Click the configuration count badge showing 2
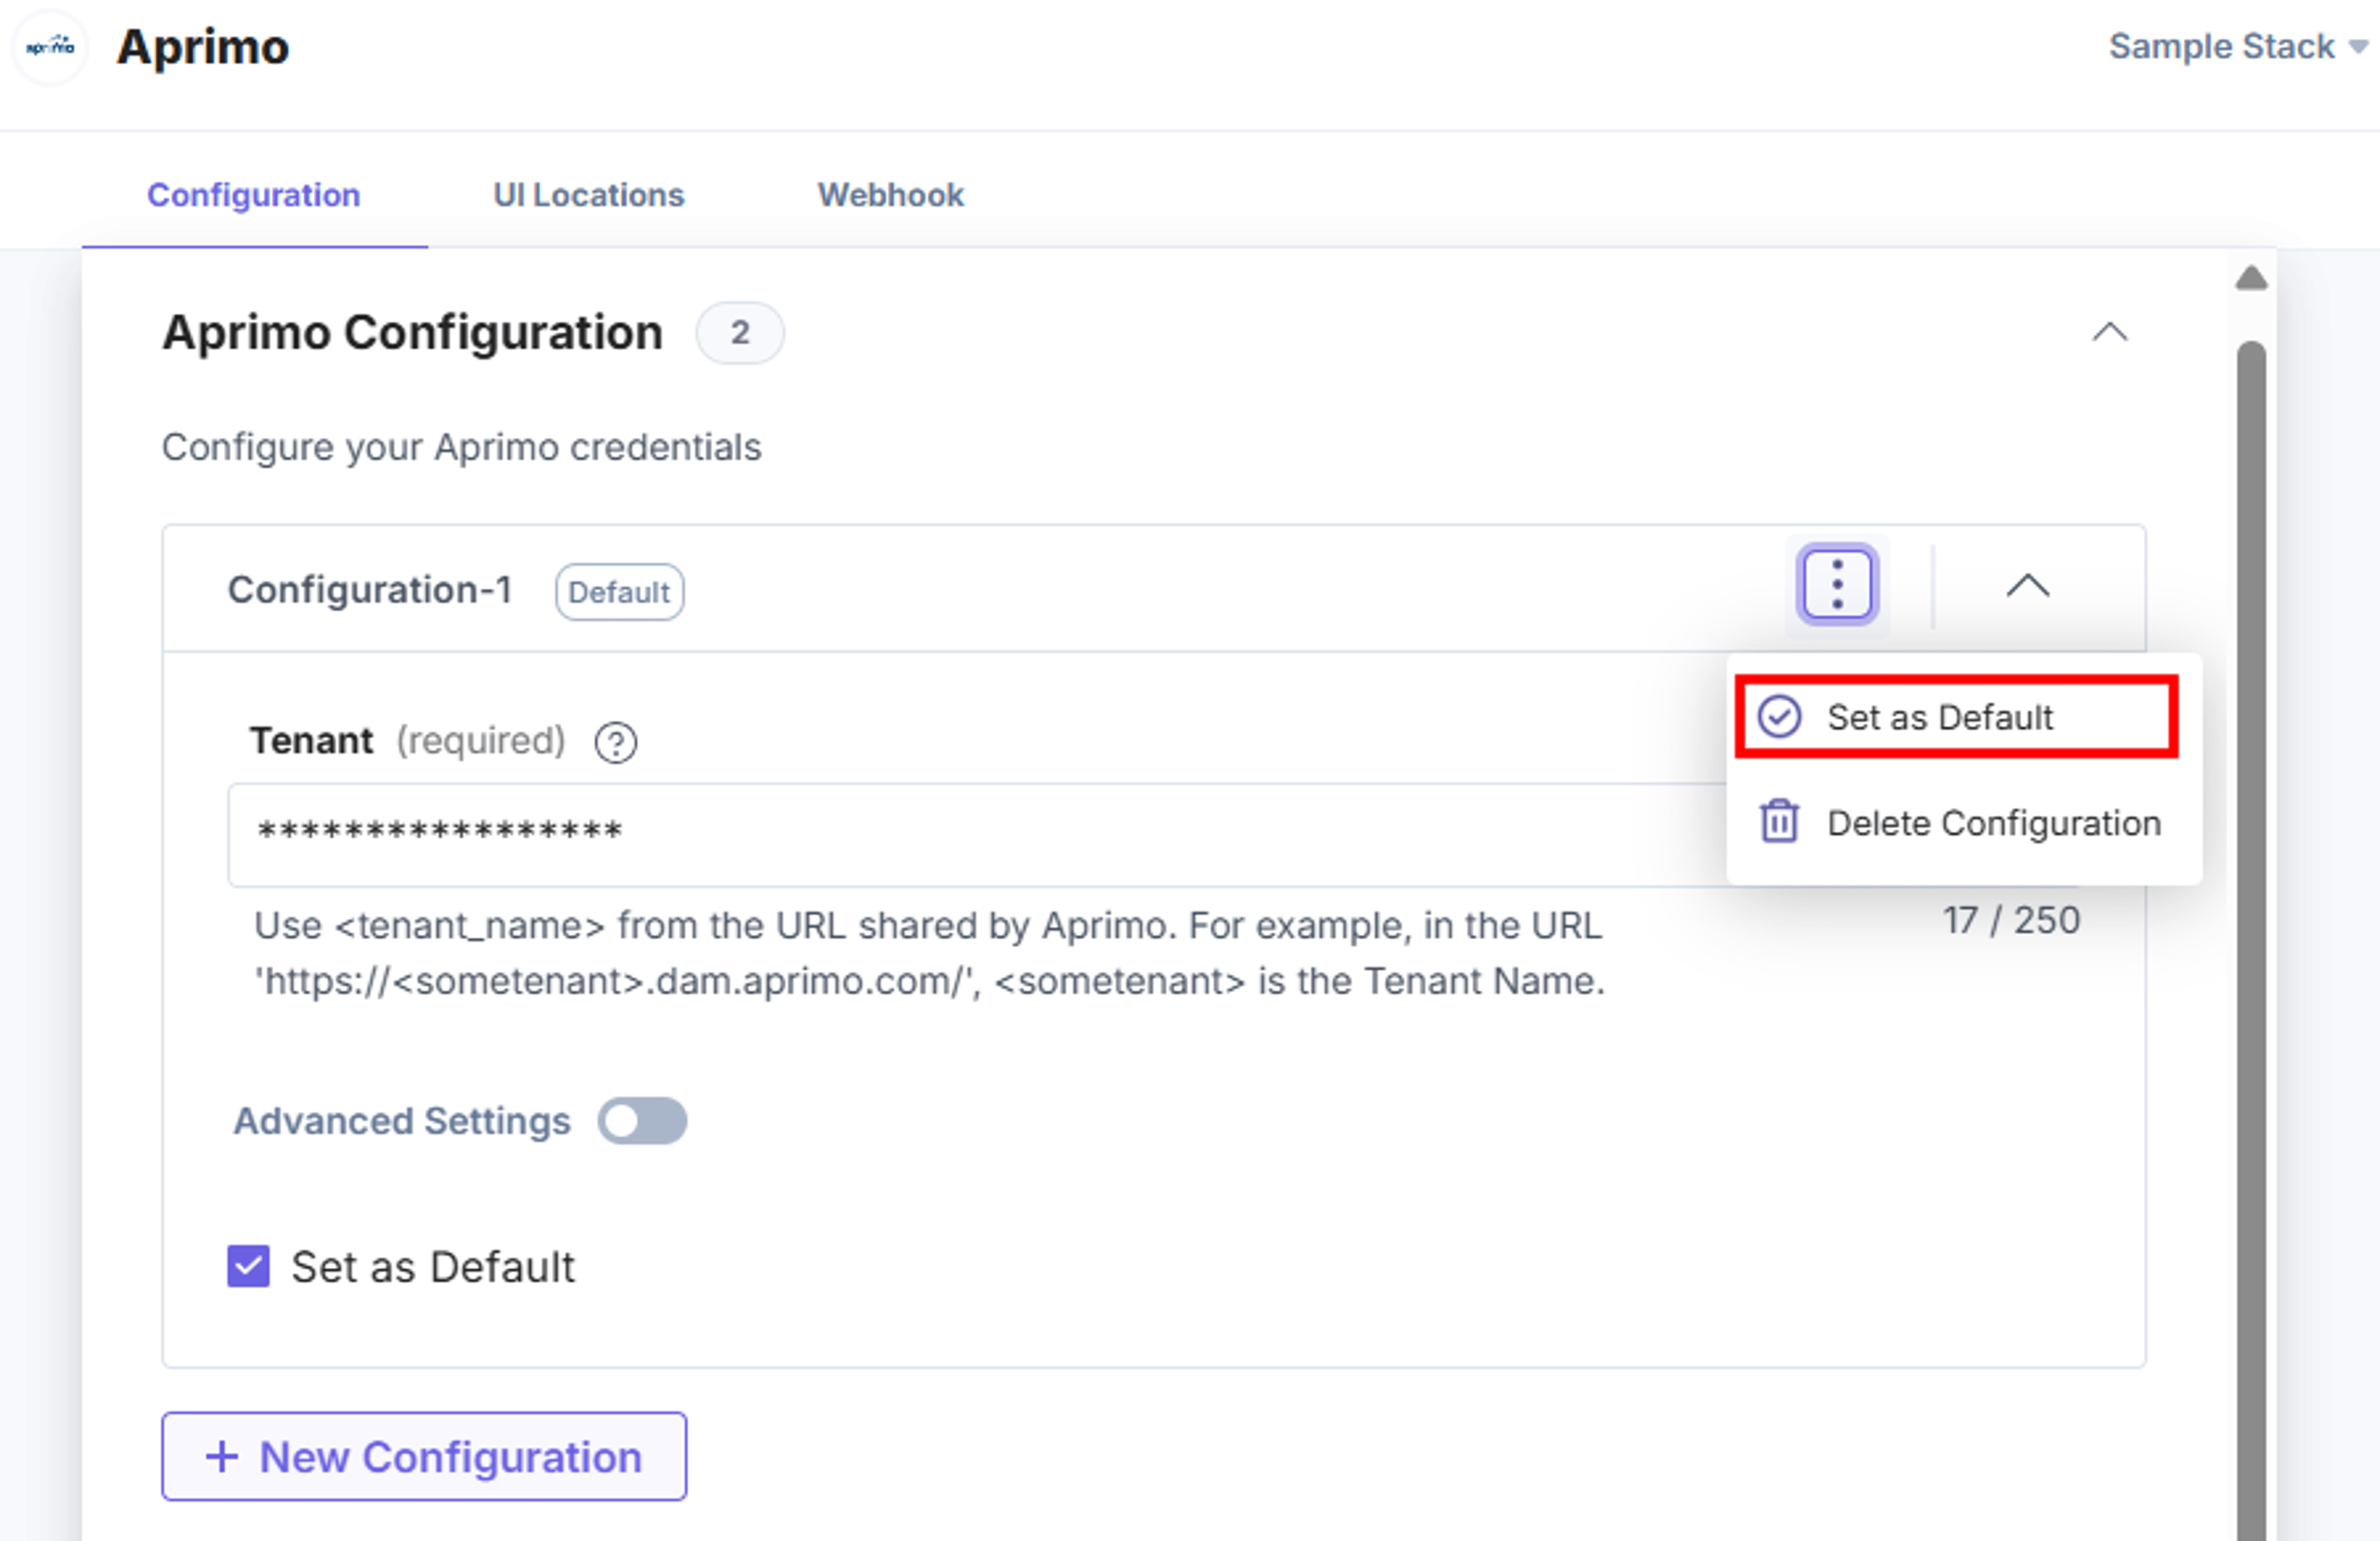 pos(740,332)
